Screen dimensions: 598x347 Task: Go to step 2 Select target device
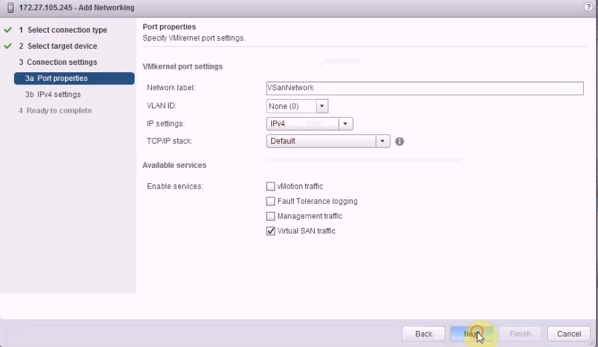(62, 46)
